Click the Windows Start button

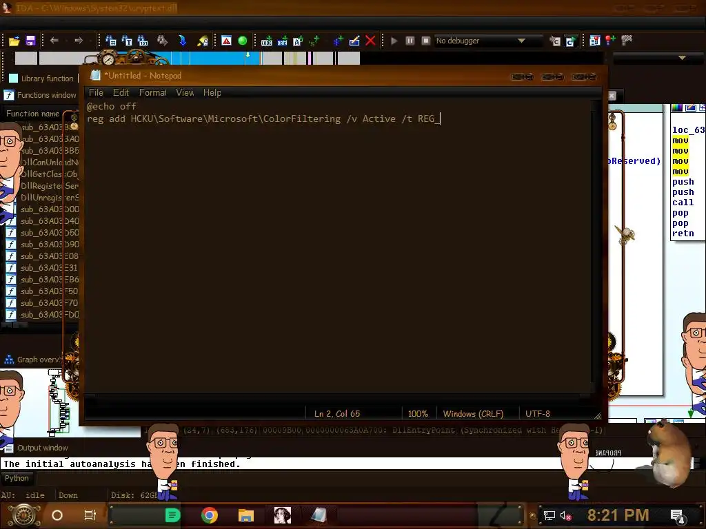24,515
